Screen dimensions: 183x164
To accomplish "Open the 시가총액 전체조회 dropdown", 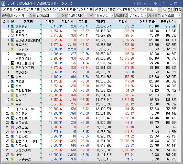I will [x=180, y=15].
